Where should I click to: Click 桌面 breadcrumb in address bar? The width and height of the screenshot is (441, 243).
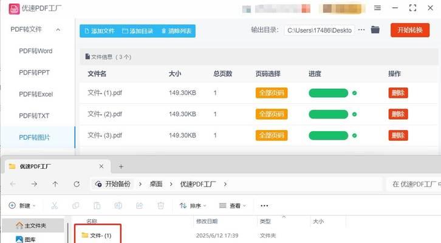(156, 184)
